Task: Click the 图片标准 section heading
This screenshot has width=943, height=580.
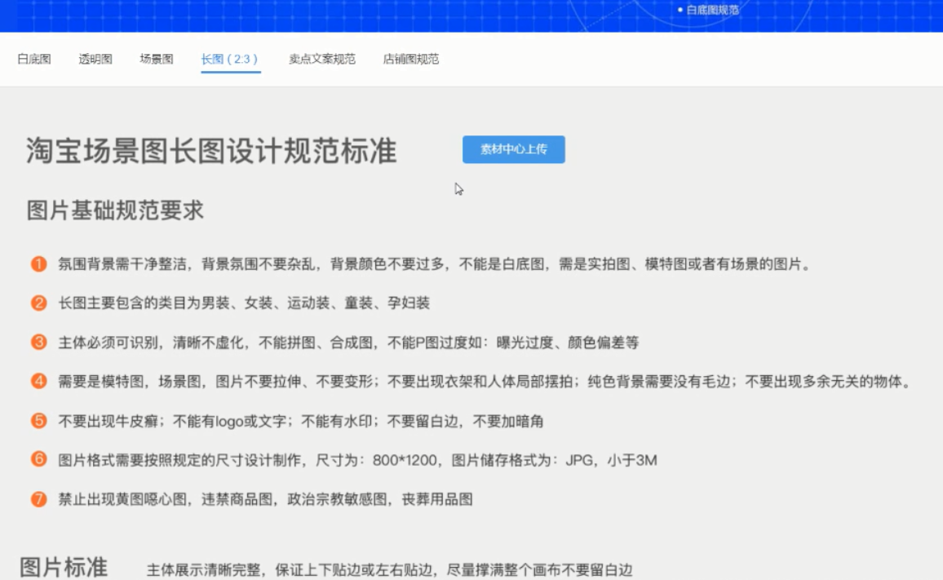Action: [64, 567]
